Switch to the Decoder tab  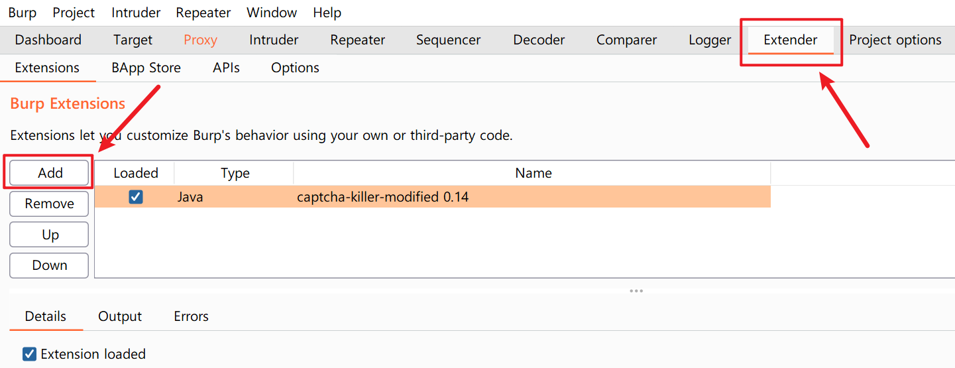[x=539, y=40]
